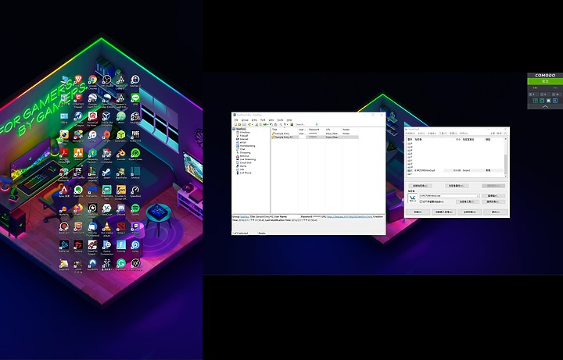Open the Entry menu in KeePass
The height and width of the screenshot is (360, 563).
(x=254, y=120)
